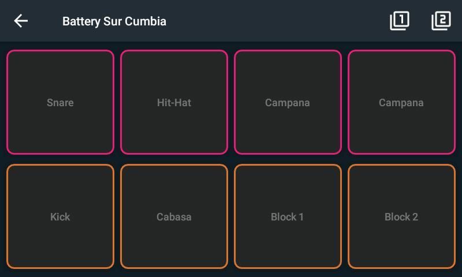Return to previous screen via header arrow
This screenshot has height=277, width=462.
(x=21, y=21)
